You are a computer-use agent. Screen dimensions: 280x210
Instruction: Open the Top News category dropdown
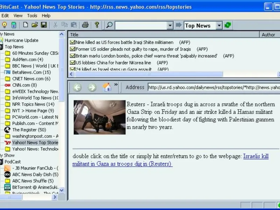219,26
